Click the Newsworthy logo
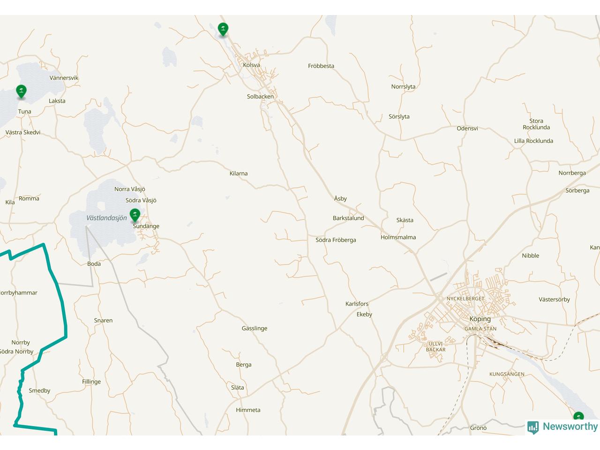The image size is (600, 450). 562,427
